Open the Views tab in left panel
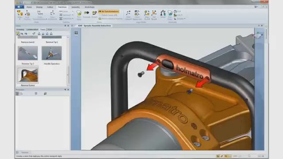This screenshot has width=283, height=159. tap(43, 30)
